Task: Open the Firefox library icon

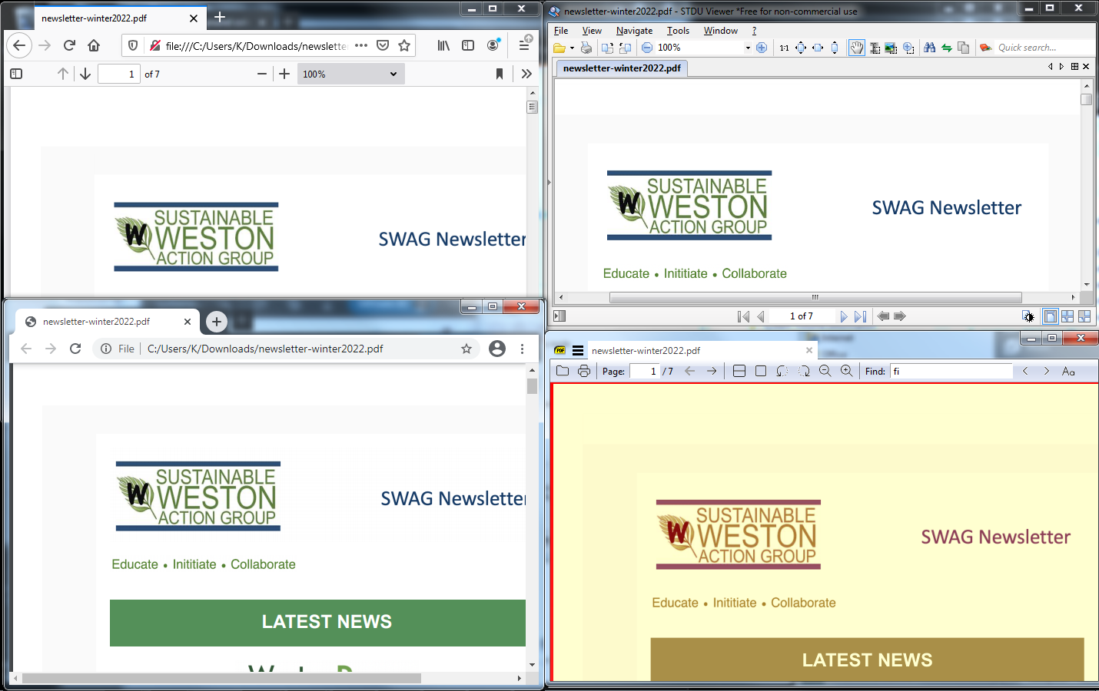Action: (x=443, y=45)
